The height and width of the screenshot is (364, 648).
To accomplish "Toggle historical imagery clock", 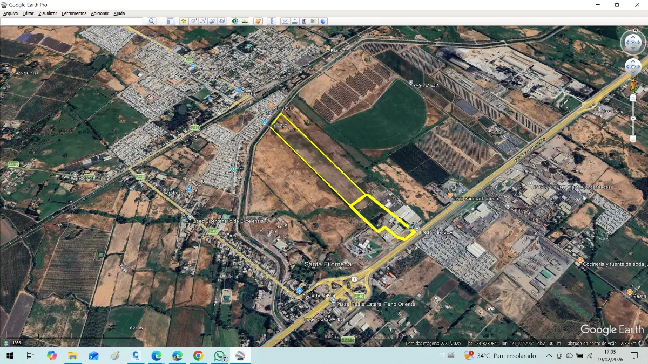I will (x=235, y=21).
